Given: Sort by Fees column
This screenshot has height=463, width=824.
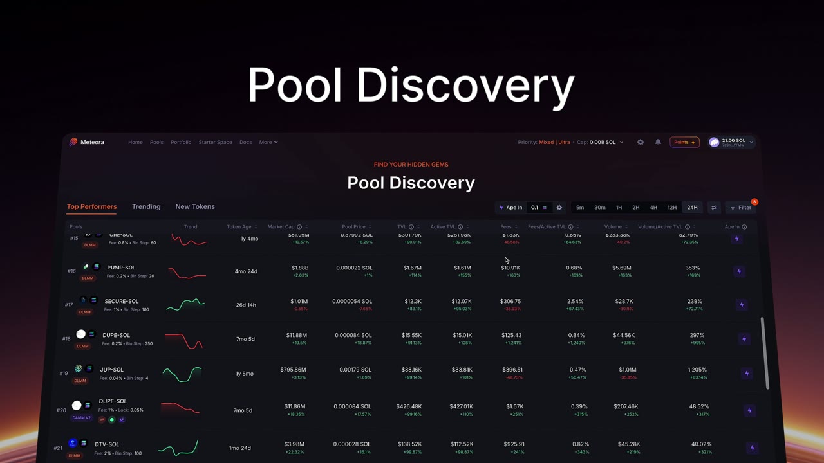Looking at the screenshot, I should coord(509,227).
